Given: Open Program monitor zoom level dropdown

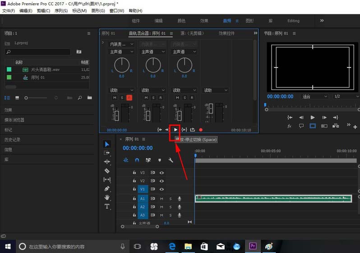Looking at the screenshot, I should 314,96.
